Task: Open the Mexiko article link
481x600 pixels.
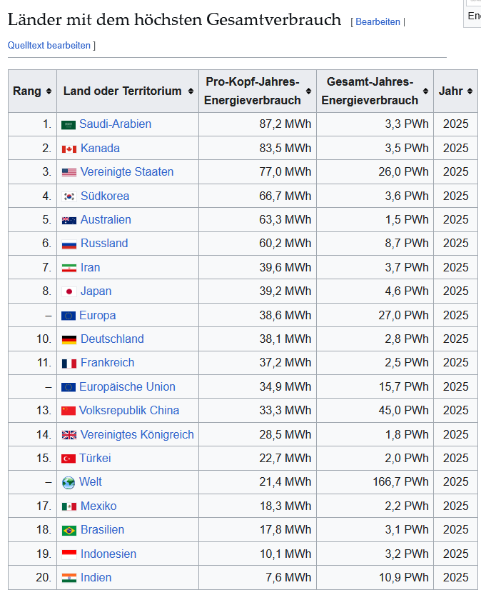Action: (98, 506)
